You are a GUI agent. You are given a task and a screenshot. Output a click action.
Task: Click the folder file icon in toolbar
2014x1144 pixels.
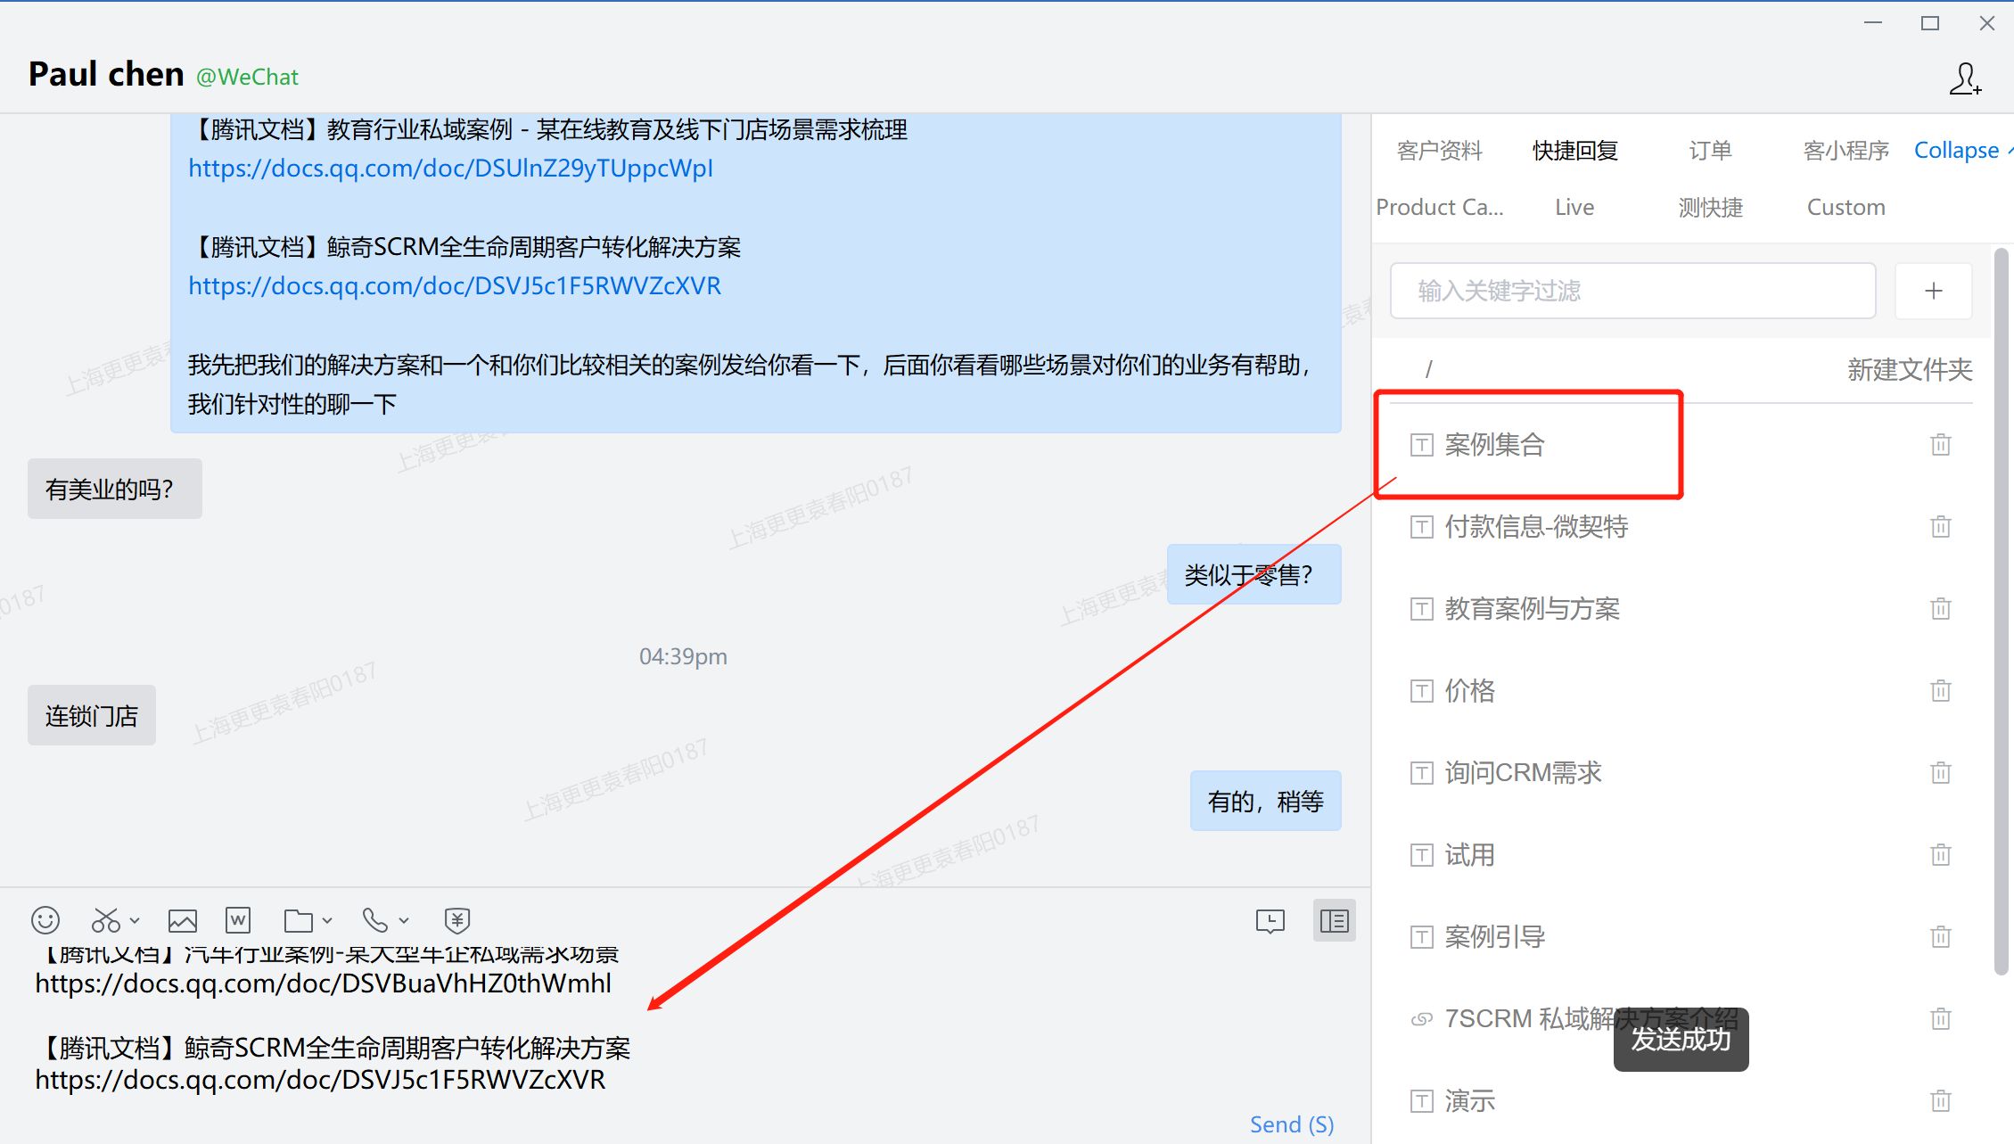(299, 920)
